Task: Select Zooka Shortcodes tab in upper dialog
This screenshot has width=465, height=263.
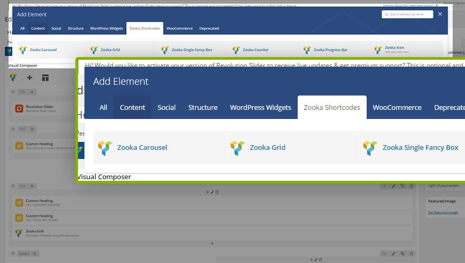Action: point(145,28)
